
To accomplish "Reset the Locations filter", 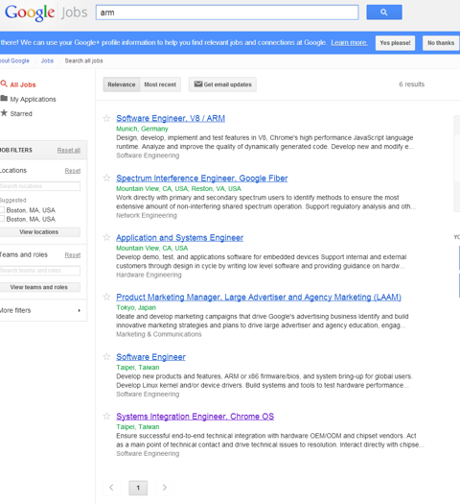I will [x=73, y=171].
